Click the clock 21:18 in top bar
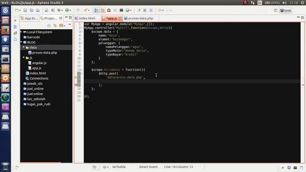Screen dimensions: 306x172 [294, 3]
